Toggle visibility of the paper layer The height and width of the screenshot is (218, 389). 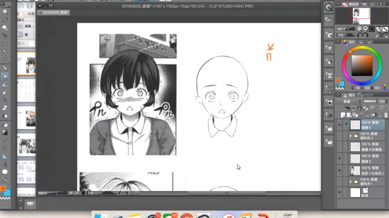pyautogui.click(x=339, y=192)
